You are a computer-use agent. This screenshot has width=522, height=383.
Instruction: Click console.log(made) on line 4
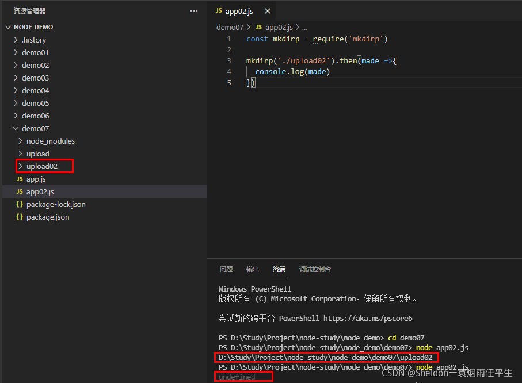pyautogui.click(x=292, y=72)
